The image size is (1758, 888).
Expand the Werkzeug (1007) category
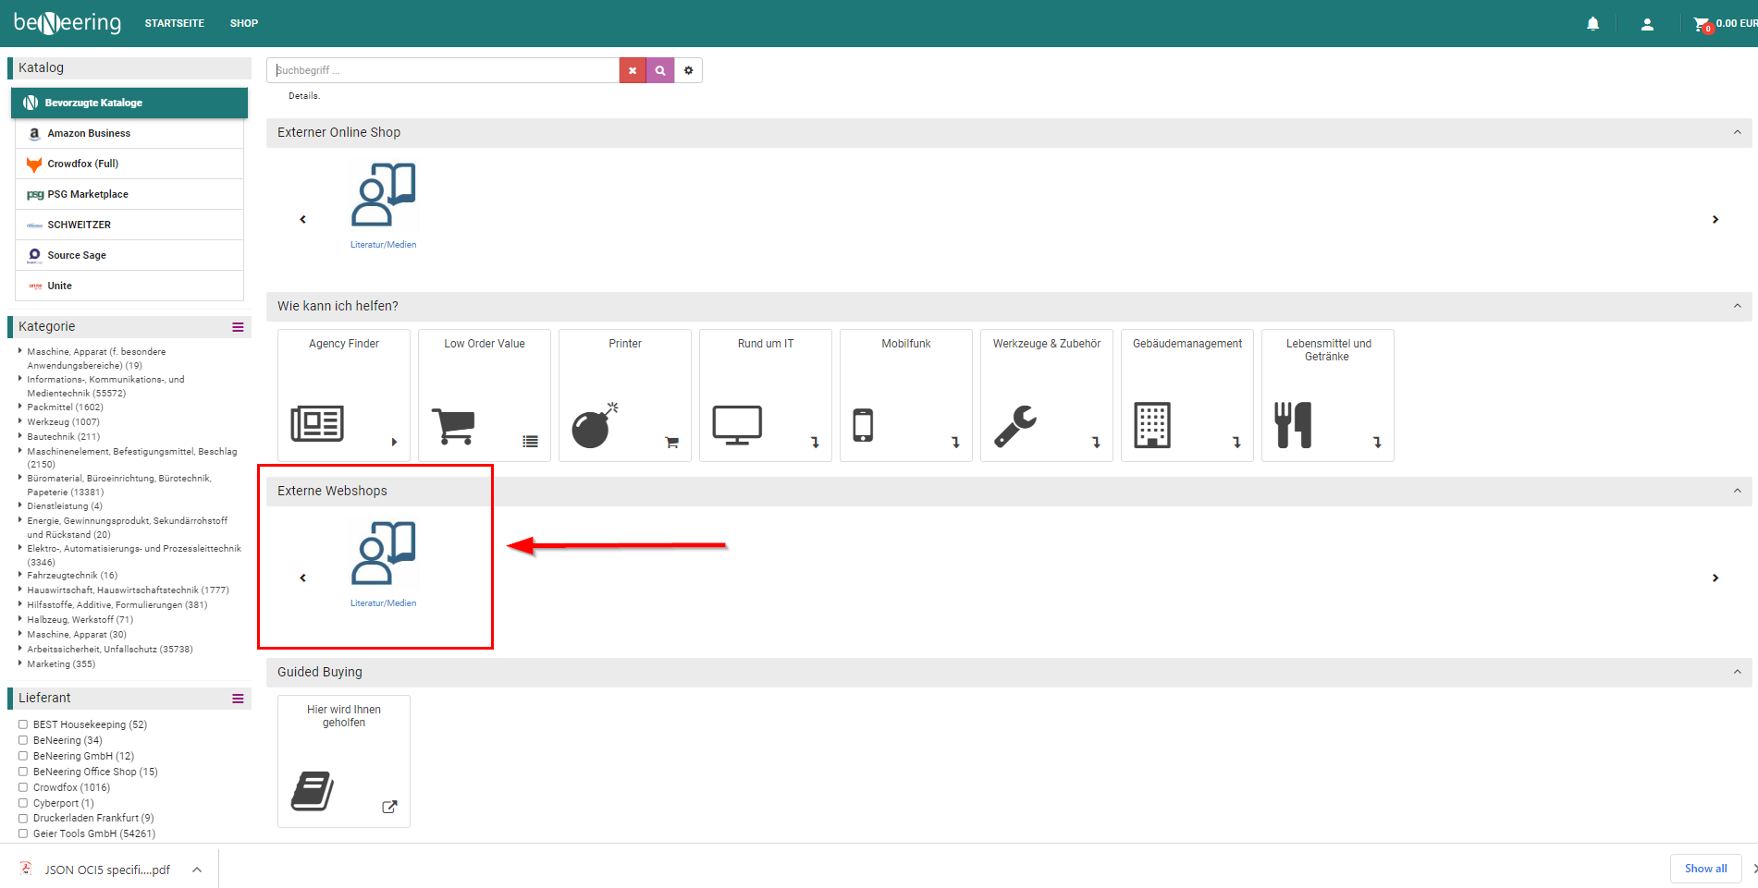[x=20, y=421]
